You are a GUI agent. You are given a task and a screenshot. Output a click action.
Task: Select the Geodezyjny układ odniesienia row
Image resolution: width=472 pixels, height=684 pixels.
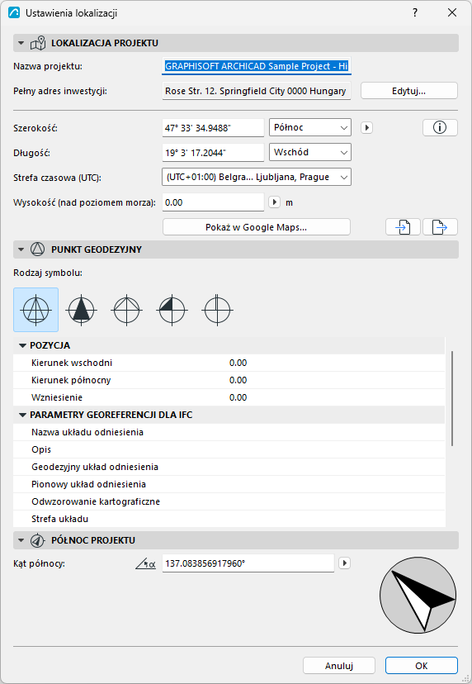(229, 468)
